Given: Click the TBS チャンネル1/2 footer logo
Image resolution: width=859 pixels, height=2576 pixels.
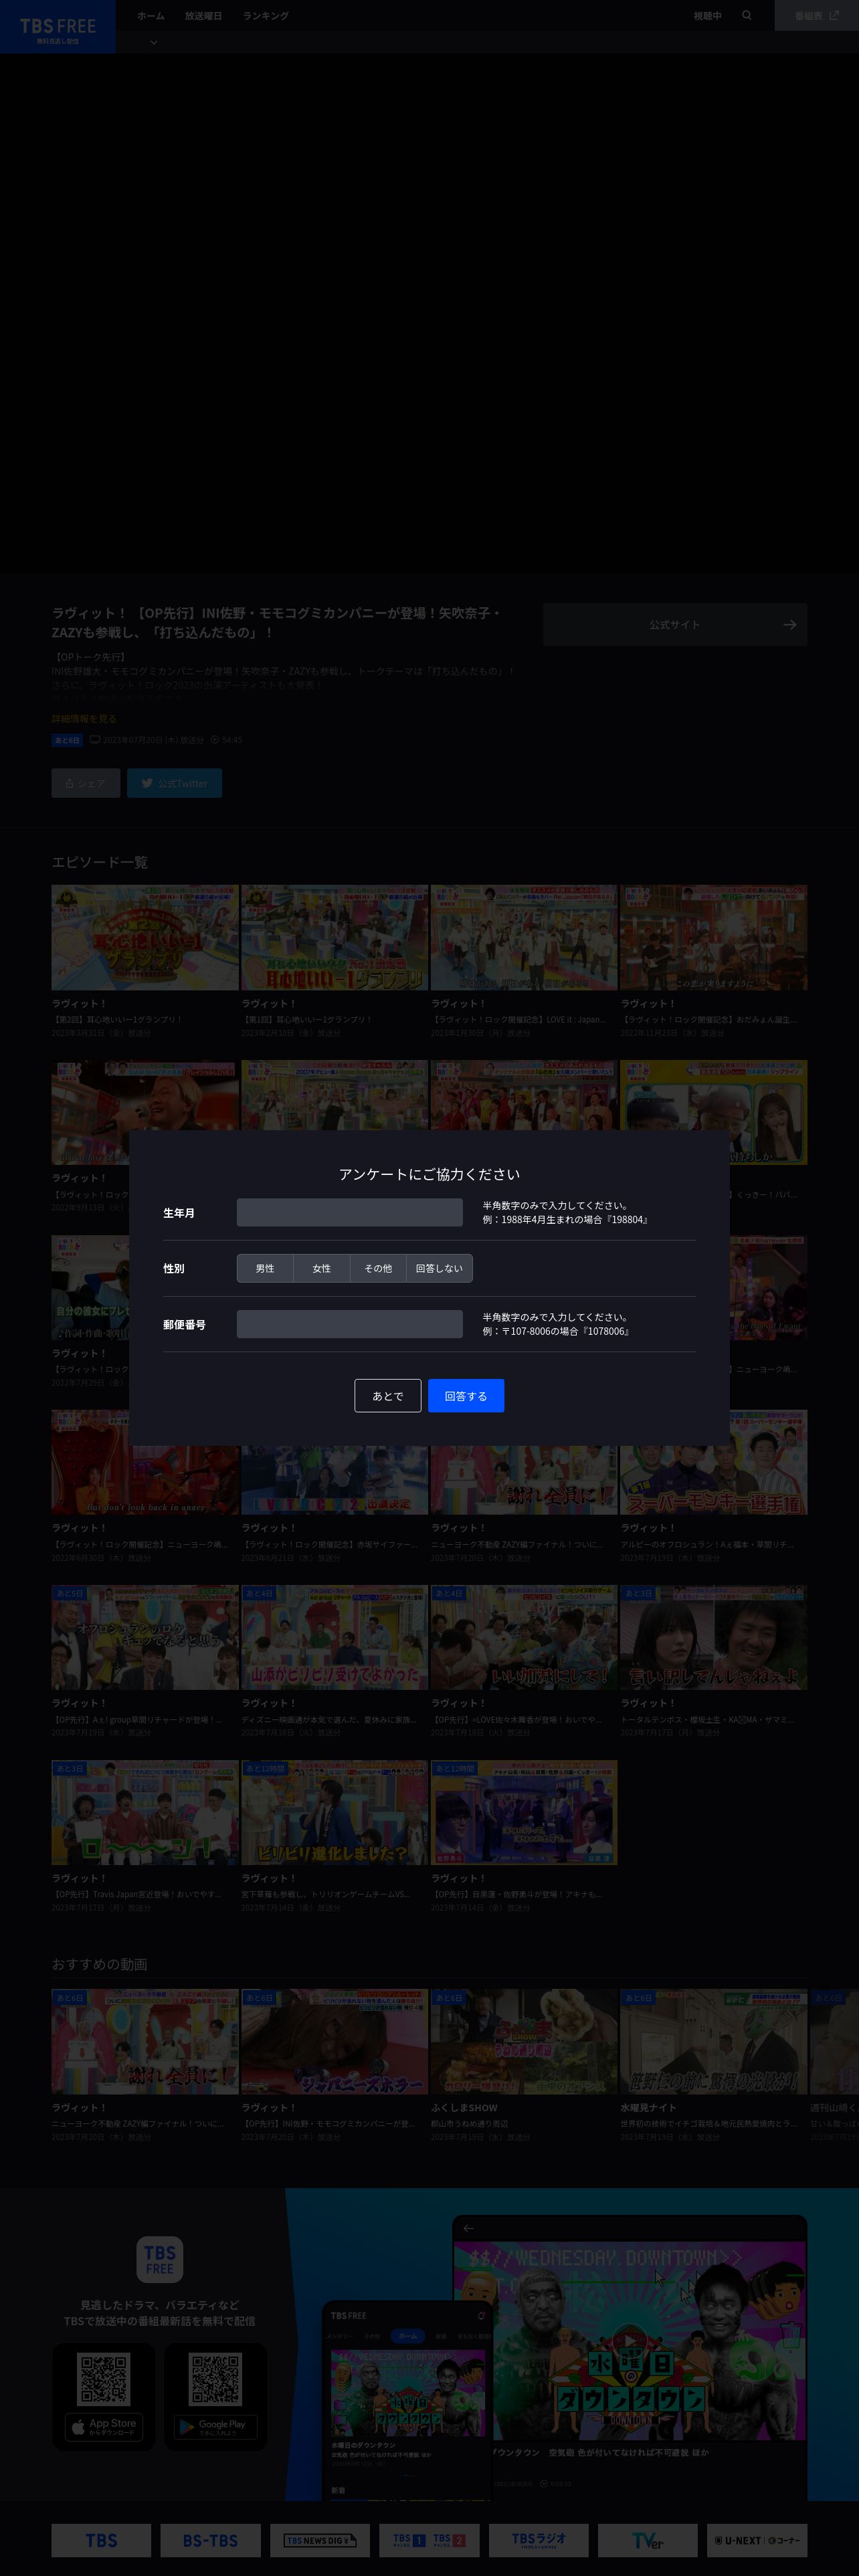Looking at the screenshot, I should [x=429, y=2540].
